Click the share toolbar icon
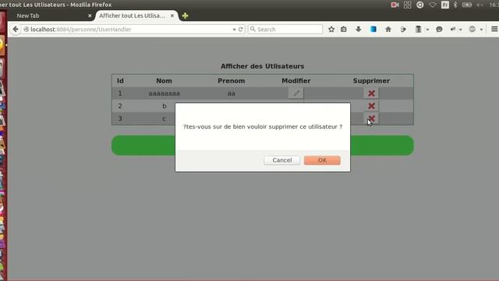Viewport: 499px width, 281px height. click(453, 30)
